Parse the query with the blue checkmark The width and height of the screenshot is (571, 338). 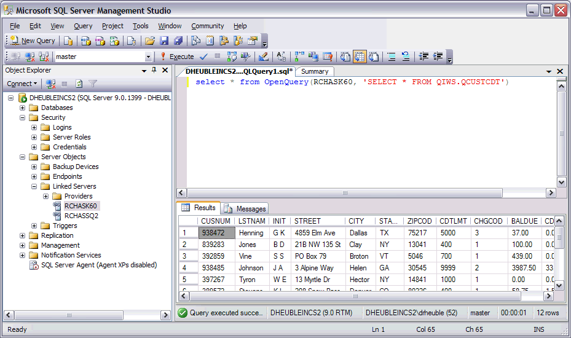click(x=204, y=57)
